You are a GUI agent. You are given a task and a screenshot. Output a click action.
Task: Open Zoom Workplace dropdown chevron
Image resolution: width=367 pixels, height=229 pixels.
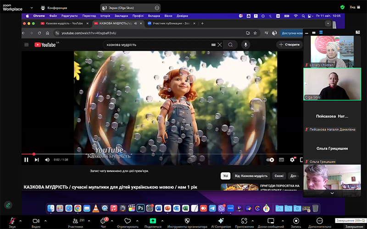point(32,8)
